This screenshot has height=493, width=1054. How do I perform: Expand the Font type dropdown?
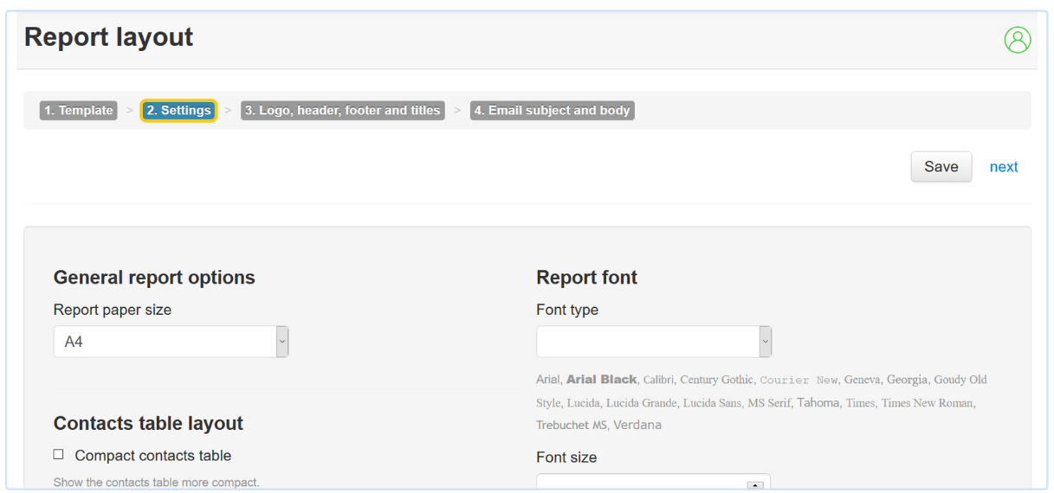[x=653, y=342]
